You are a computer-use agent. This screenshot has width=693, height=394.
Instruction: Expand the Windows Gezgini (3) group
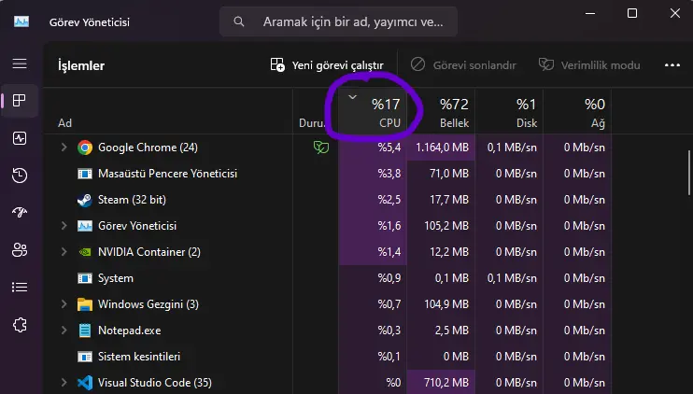click(64, 304)
